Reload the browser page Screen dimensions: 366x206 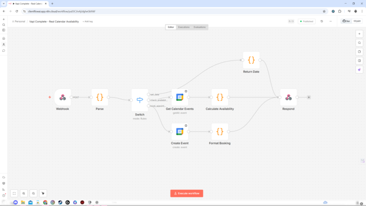[x=17, y=11]
